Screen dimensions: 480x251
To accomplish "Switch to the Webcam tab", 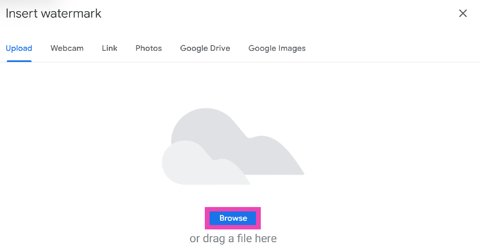I will (x=67, y=48).
